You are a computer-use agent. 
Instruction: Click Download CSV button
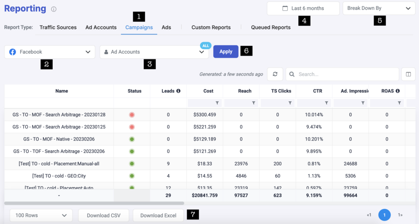[x=103, y=215]
